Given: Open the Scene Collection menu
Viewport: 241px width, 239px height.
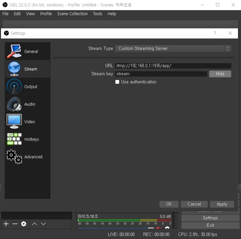Looking at the screenshot, I should pos(72,14).
